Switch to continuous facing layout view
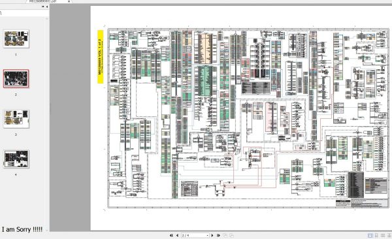 tap(389, 236)
